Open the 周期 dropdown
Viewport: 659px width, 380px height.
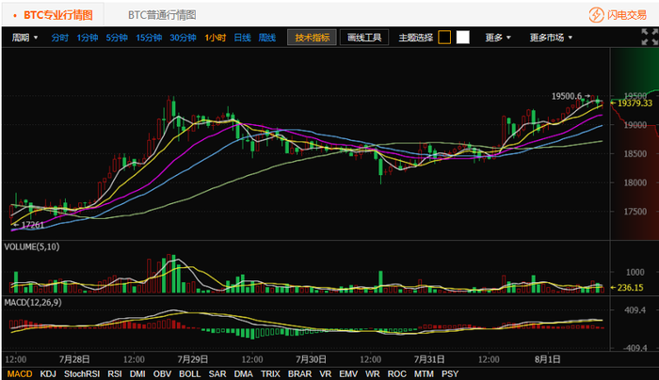tap(24, 38)
